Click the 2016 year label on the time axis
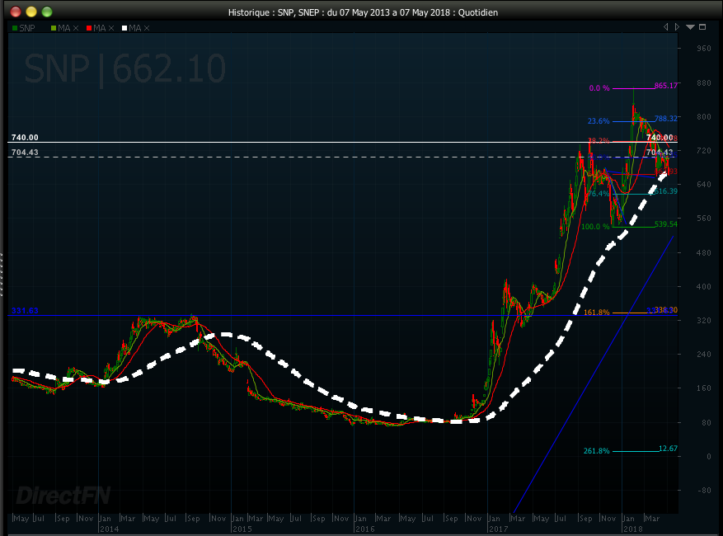The width and height of the screenshot is (723, 536). (364, 529)
